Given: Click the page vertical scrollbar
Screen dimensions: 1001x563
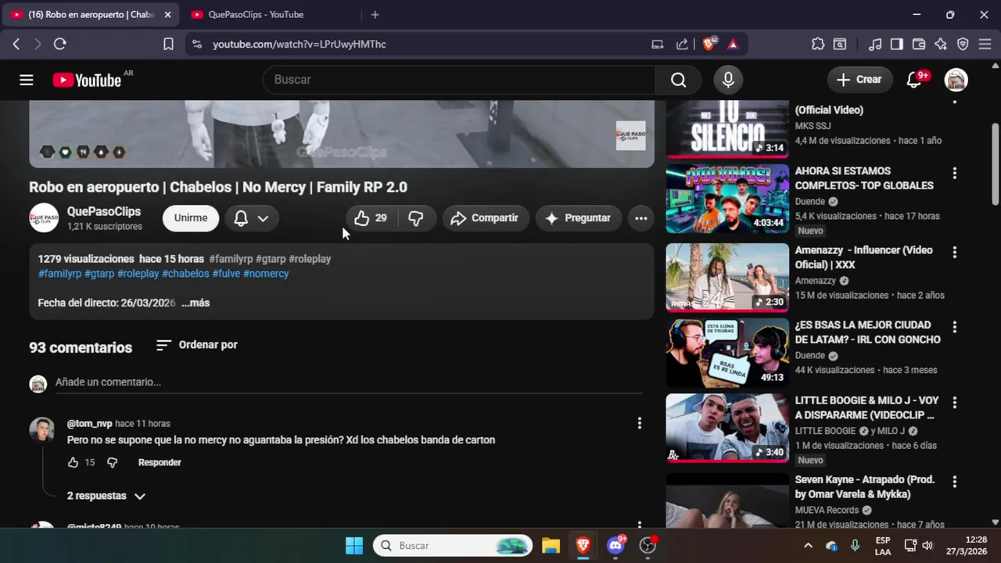Looking at the screenshot, I should (995, 164).
